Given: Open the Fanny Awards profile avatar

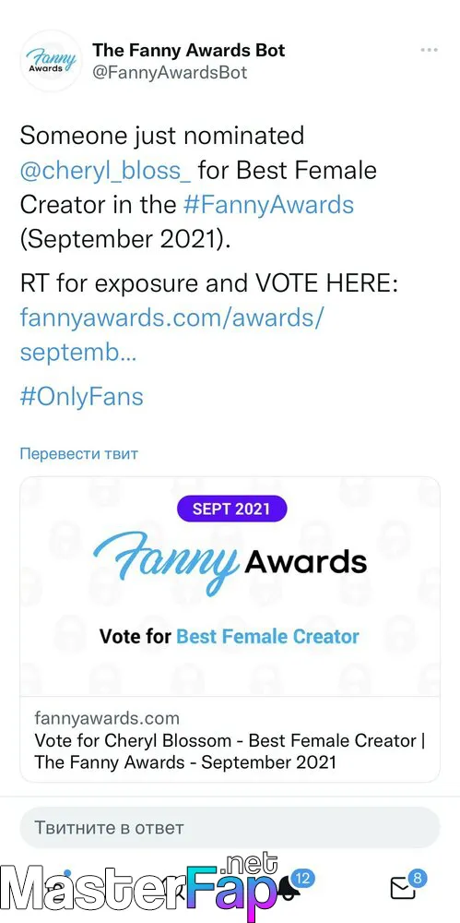Looking at the screenshot, I should coord(50,61).
